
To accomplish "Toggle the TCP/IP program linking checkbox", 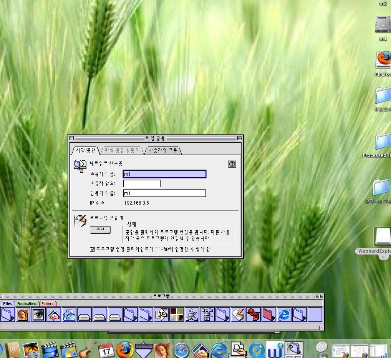I will 92,250.
